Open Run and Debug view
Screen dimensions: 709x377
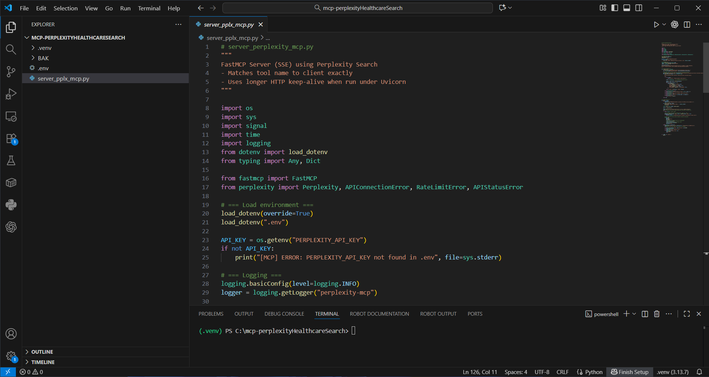click(x=11, y=94)
